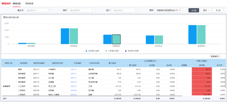Image resolution: width=227 pixels, height=102 pixels.
Task: Click the 关闭 button
Action: coord(218,10)
